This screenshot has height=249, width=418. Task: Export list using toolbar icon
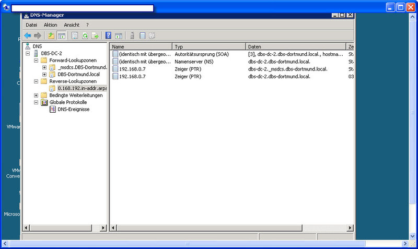tap(95, 35)
